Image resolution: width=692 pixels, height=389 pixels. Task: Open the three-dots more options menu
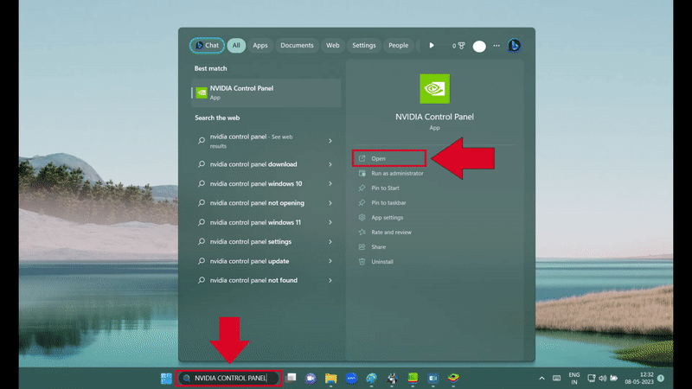tap(497, 46)
